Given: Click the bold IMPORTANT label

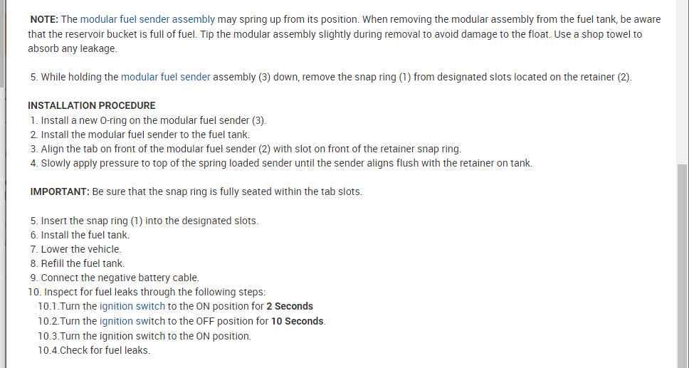Looking at the screenshot, I should click(x=60, y=191).
